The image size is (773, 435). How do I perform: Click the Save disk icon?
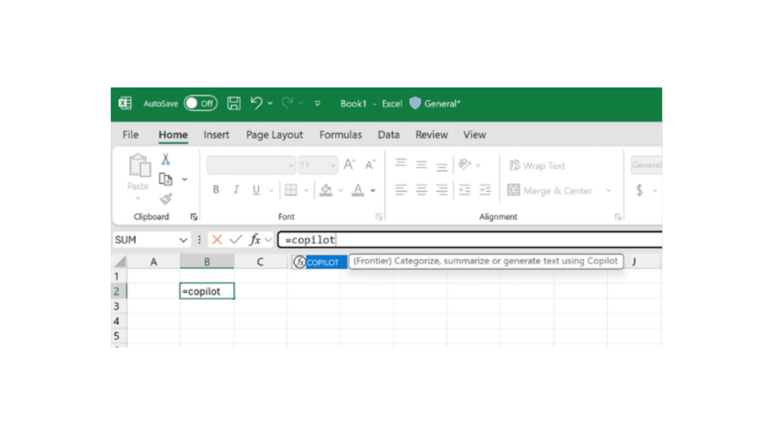(234, 103)
